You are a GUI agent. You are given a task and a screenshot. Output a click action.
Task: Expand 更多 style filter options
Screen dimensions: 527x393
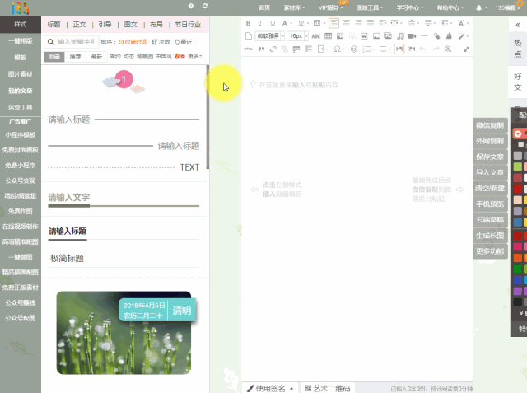point(194,56)
